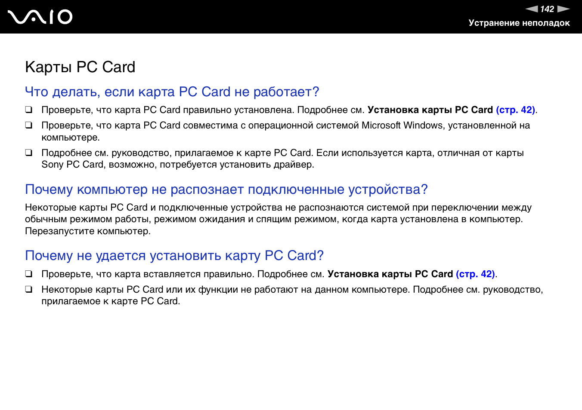
Task: Open the Устранение неполадок section header
Action: [519, 23]
